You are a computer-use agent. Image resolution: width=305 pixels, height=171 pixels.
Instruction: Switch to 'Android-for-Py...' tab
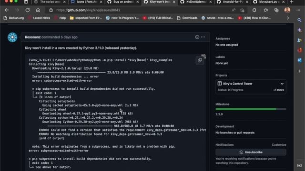point(233,2)
